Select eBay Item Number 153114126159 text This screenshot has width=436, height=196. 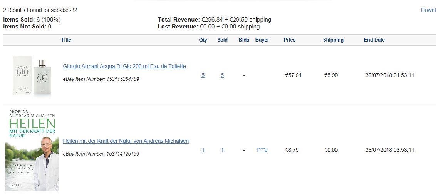click(101, 154)
